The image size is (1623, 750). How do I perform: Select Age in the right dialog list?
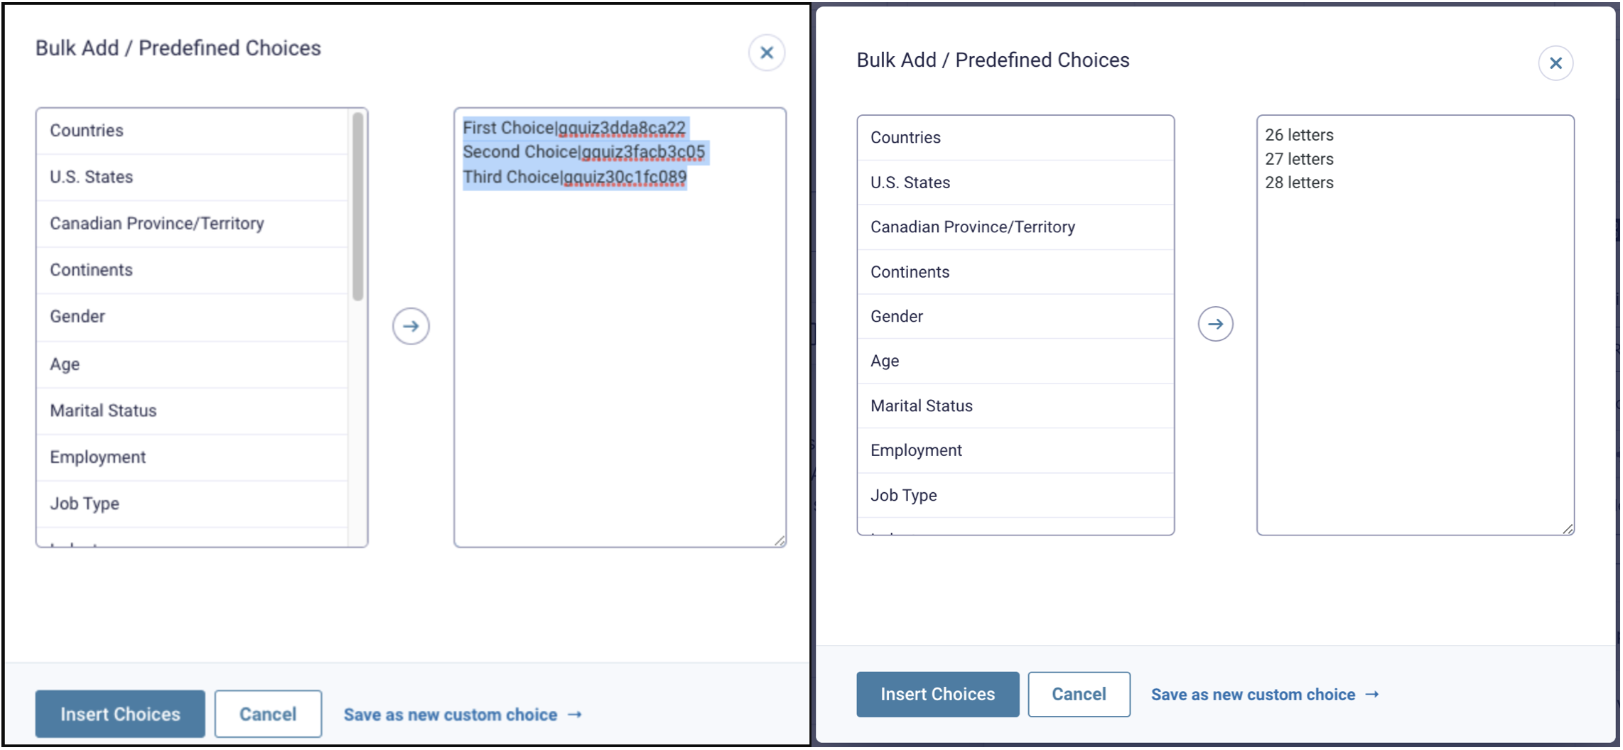point(885,361)
